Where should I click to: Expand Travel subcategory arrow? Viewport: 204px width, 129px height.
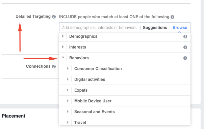pos(68,122)
